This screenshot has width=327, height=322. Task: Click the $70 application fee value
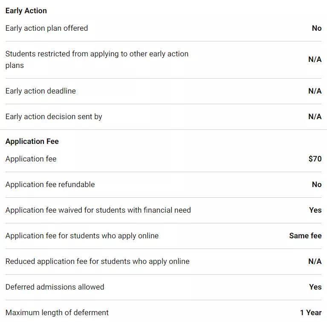coord(315,159)
